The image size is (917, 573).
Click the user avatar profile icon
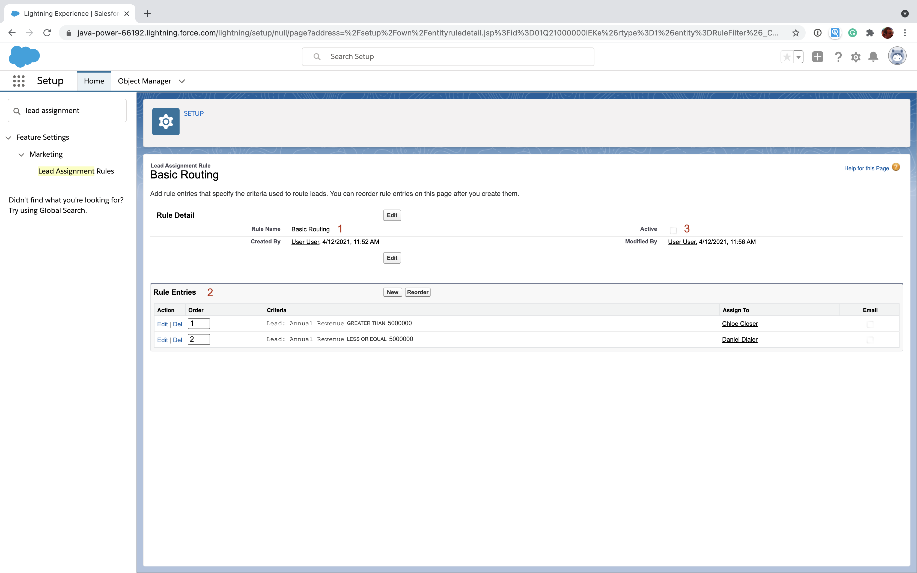click(x=897, y=56)
